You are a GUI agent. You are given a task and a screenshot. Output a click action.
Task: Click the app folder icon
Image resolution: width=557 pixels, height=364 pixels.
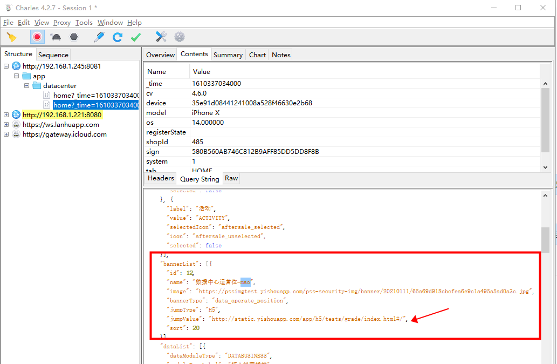26,76
